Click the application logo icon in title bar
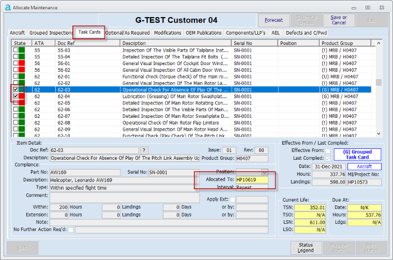The image size is (393, 260). point(8,8)
